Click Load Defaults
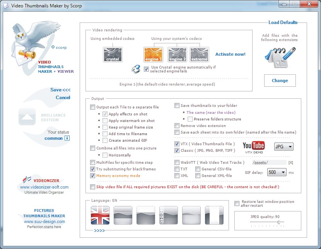The height and width of the screenshot is (249, 321). (x=283, y=22)
